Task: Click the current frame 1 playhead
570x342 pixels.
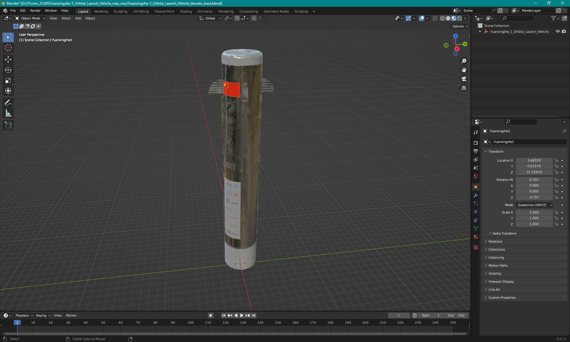Action: pyautogui.click(x=17, y=323)
